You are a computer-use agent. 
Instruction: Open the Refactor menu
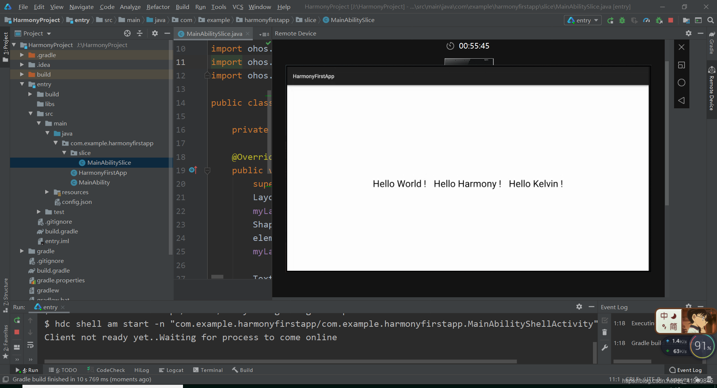[158, 7]
